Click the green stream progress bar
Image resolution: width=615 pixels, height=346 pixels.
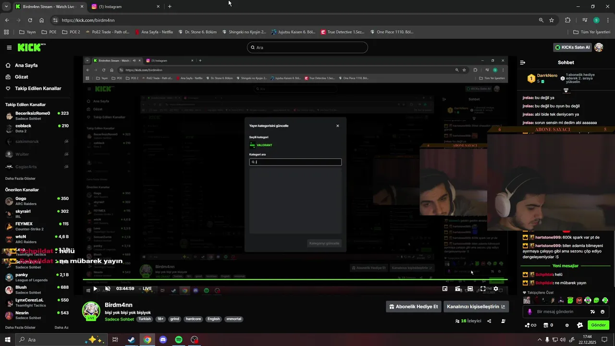[295, 280]
